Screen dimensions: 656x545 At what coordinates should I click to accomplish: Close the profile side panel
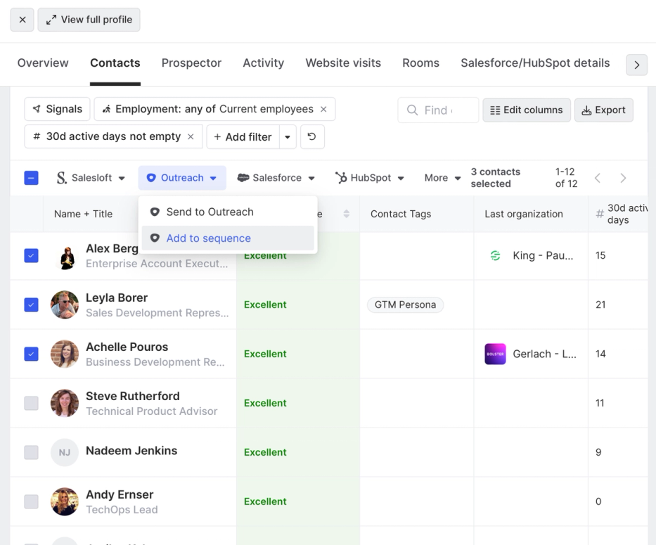click(22, 20)
